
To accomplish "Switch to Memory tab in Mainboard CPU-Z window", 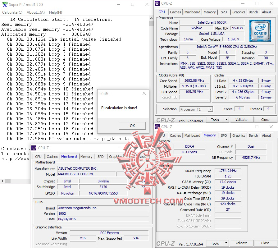I will [86, 157].
